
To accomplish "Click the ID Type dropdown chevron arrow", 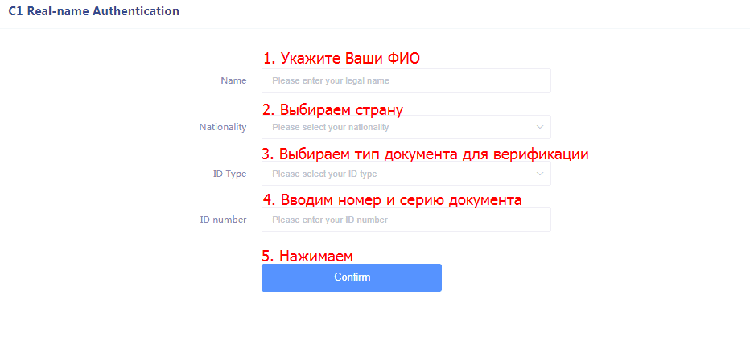I will click(539, 174).
